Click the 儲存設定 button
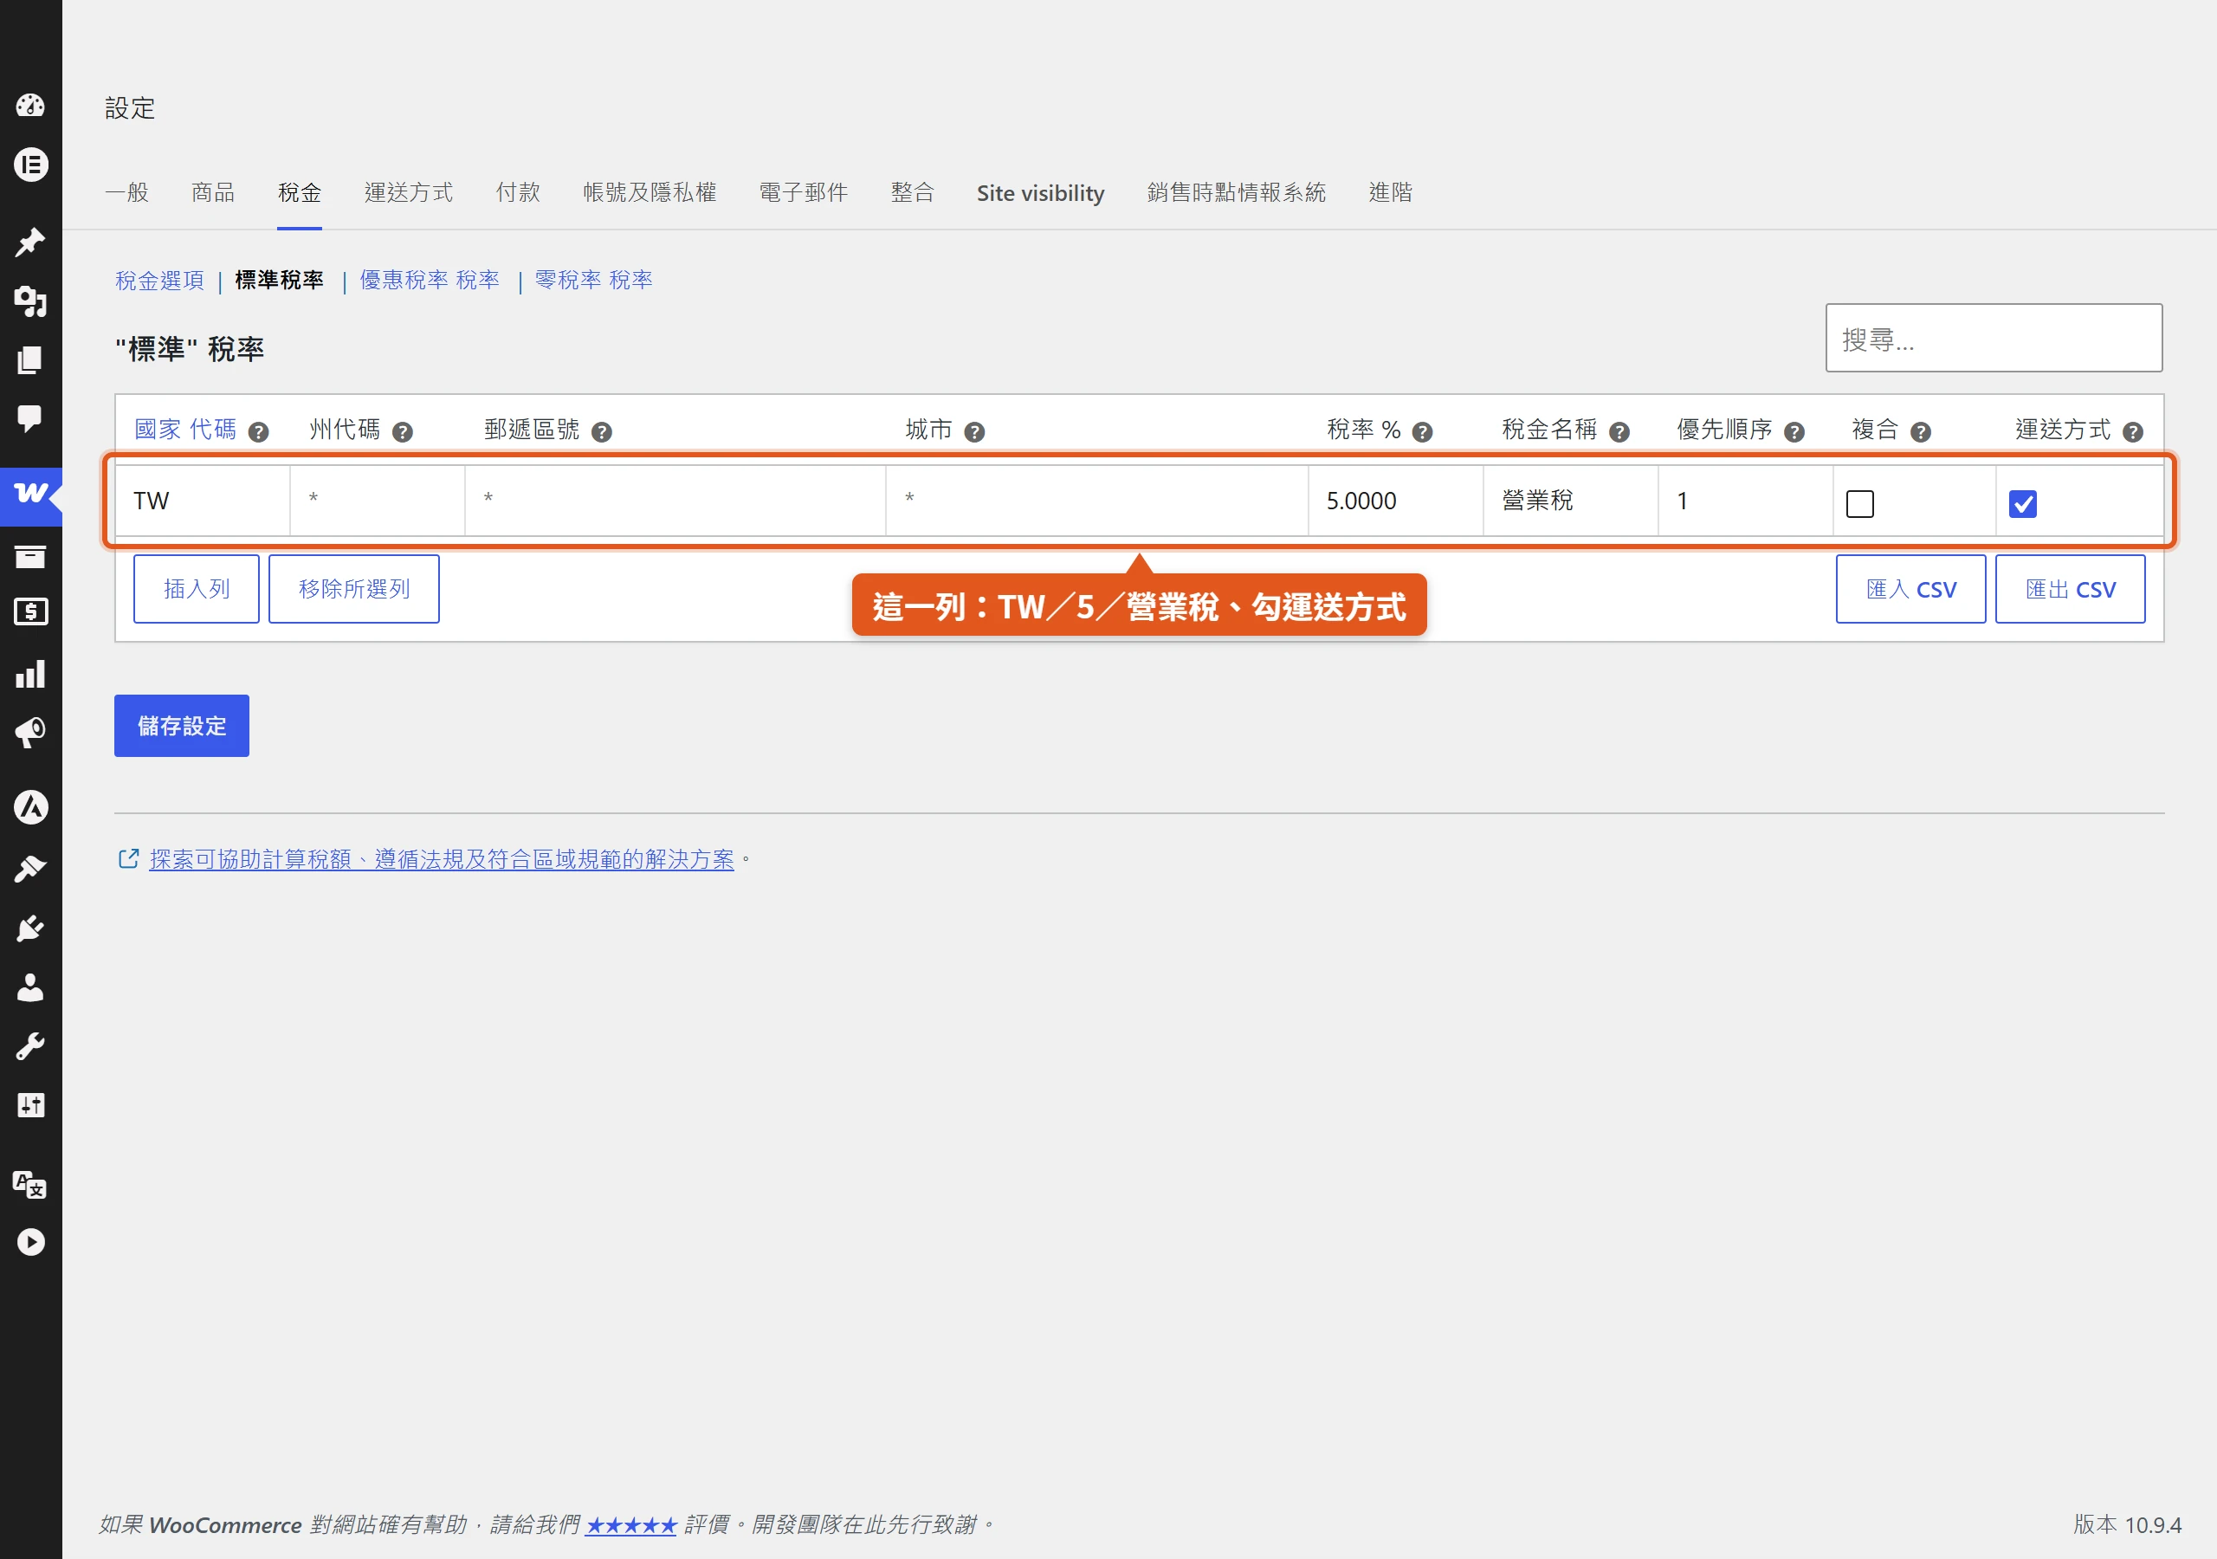This screenshot has width=2217, height=1559. point(182,724)
